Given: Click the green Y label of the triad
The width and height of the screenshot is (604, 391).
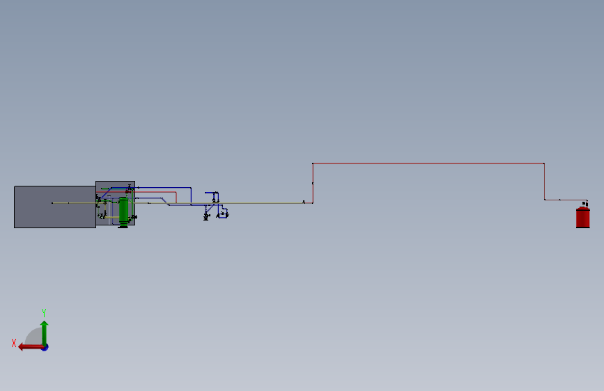Looking at the screenshot, I should pos(44,312).
